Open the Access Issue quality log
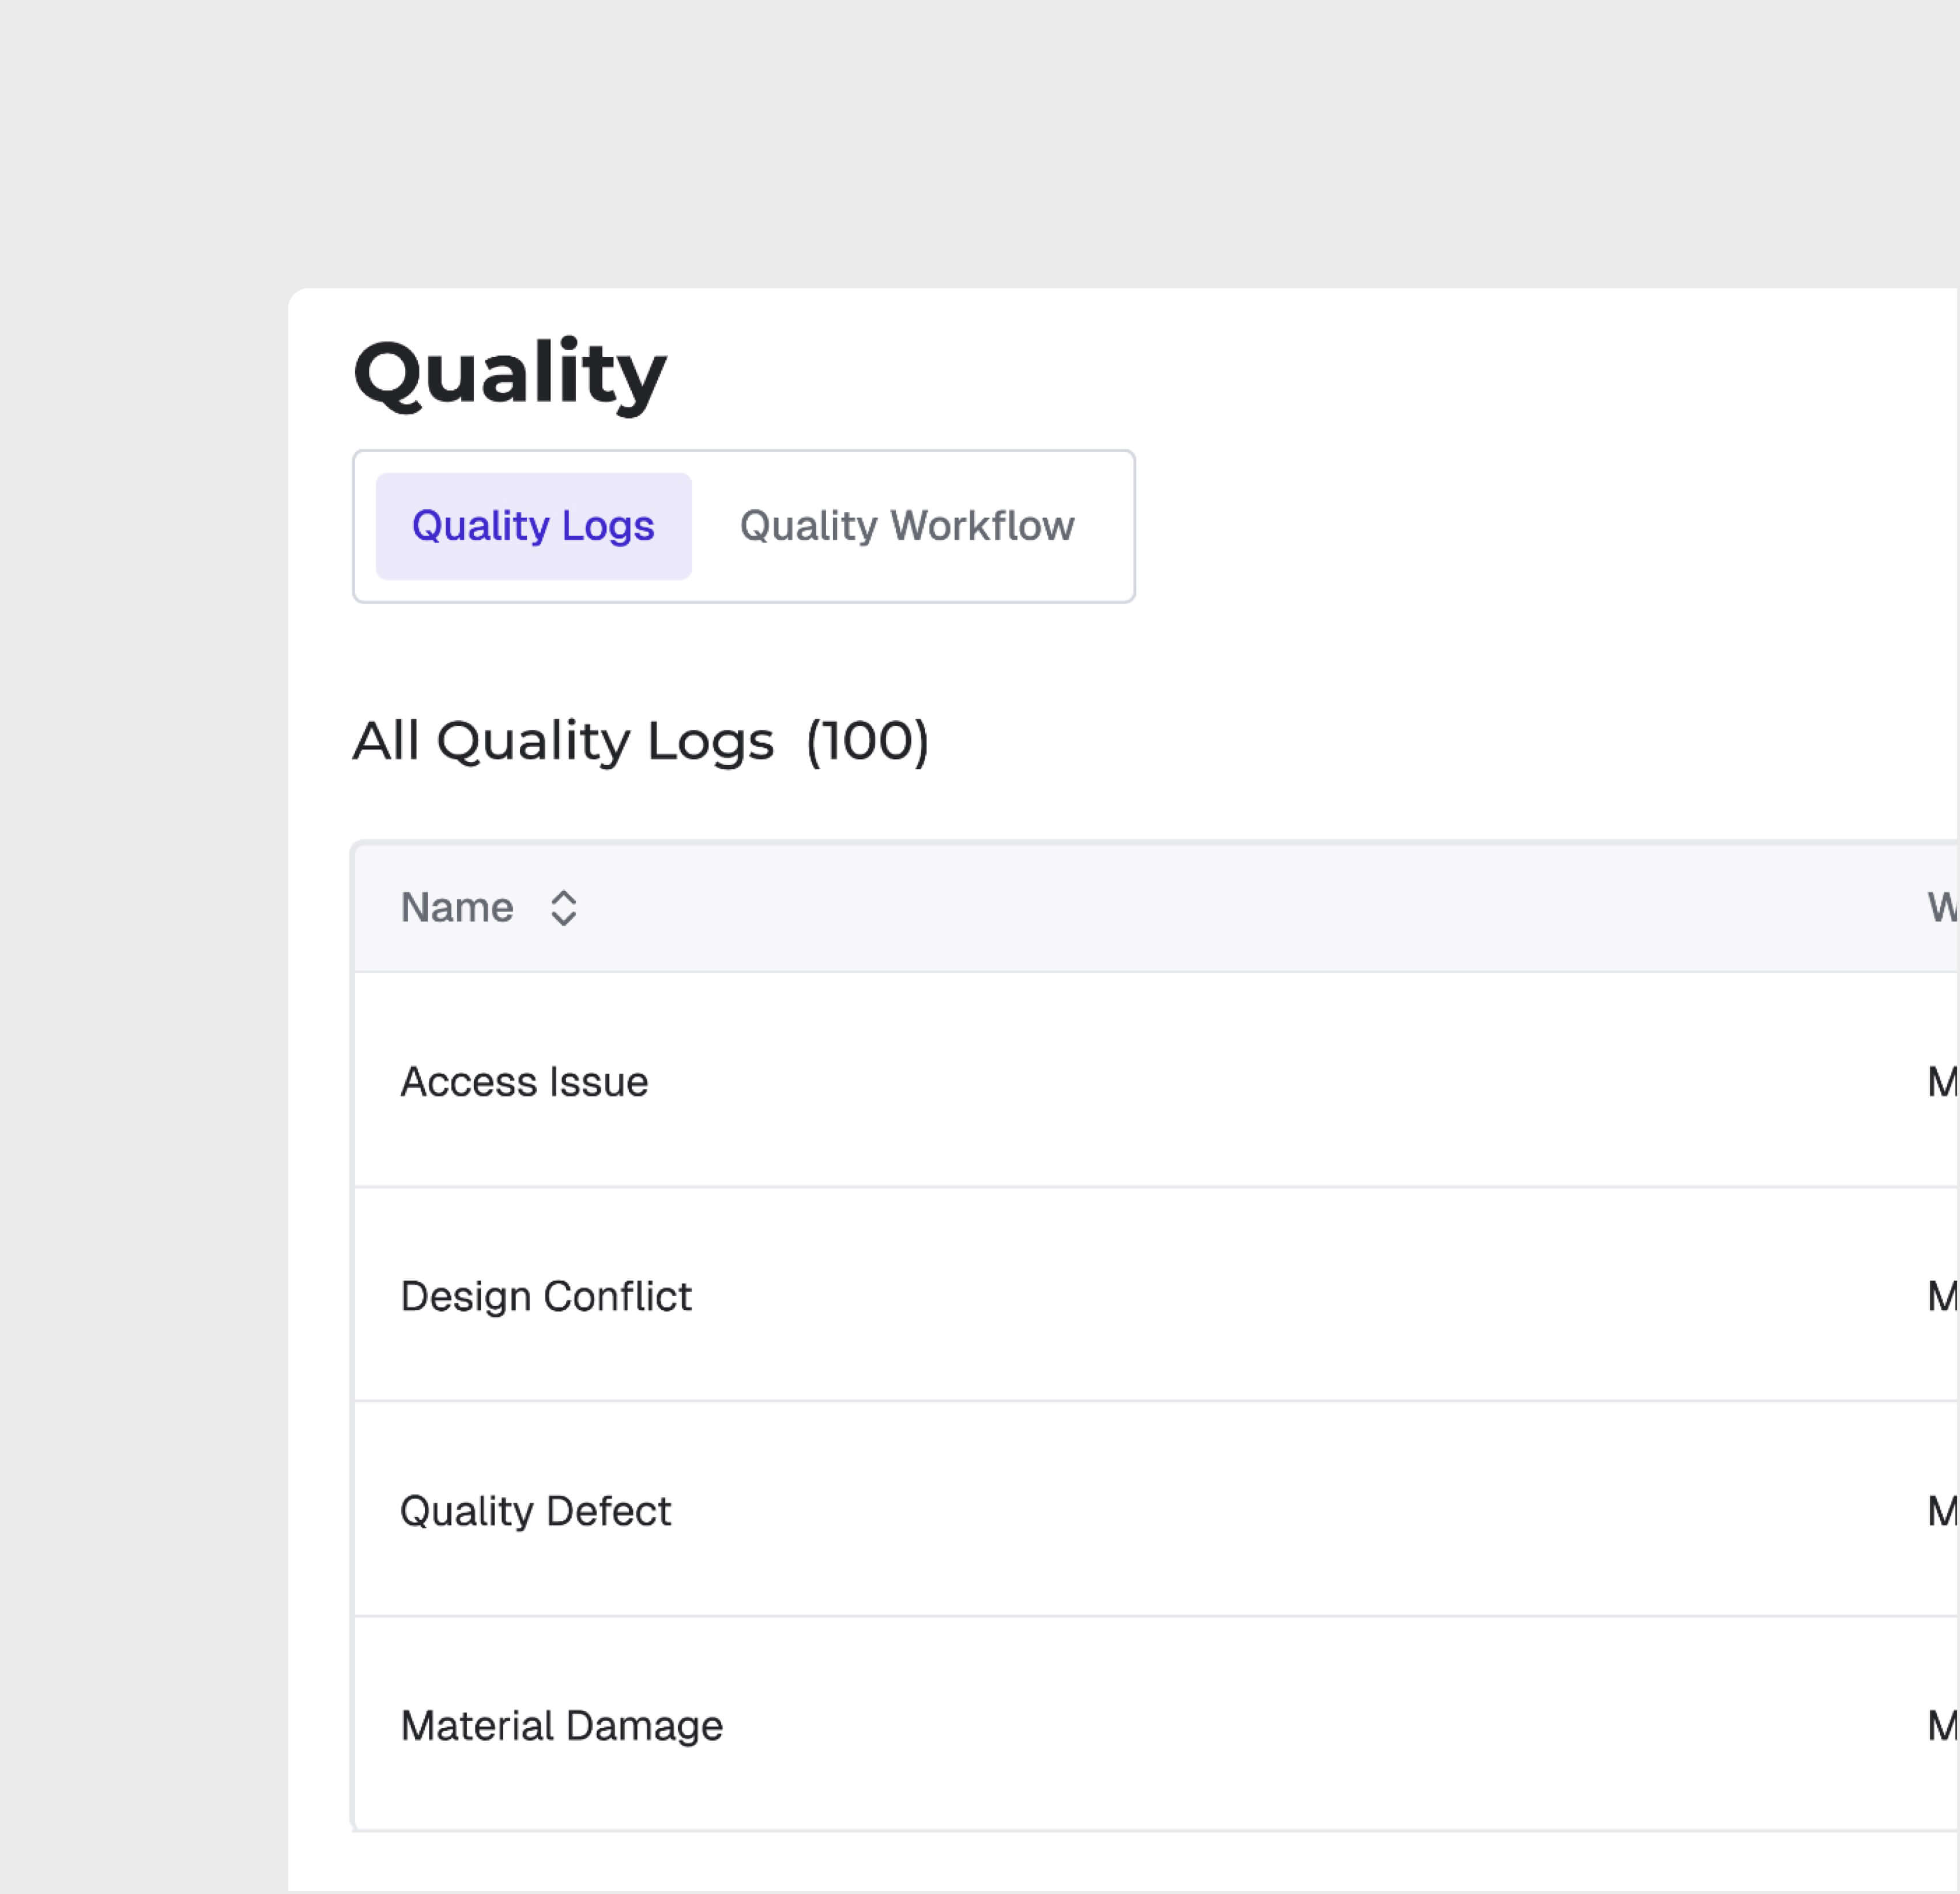The image size is (1960, 1894). 524,1081
